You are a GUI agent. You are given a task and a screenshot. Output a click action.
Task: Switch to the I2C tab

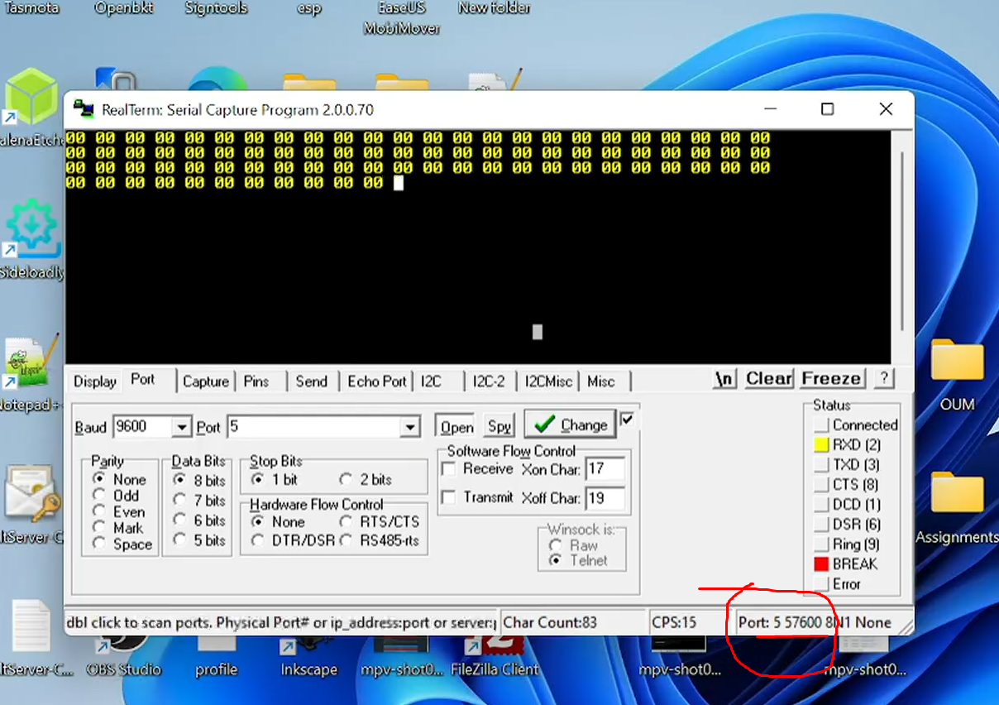point(431,381)
